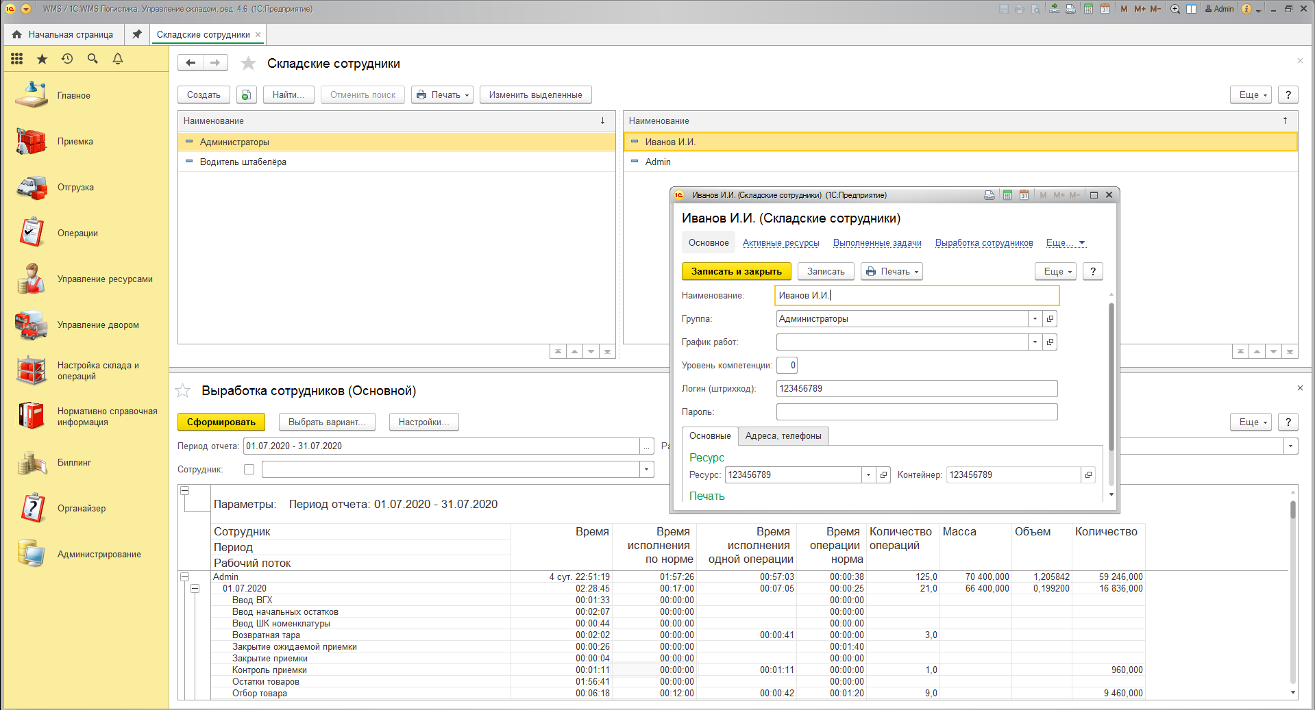Click the create-by-copy icon next to Создать
The width and height of the screenshot is (1315, 710).
(x=246, y=95)
